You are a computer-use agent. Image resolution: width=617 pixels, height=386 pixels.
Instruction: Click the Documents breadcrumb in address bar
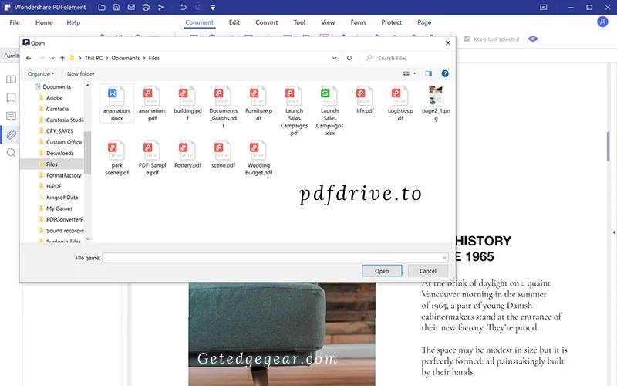[x=126, y=58]
